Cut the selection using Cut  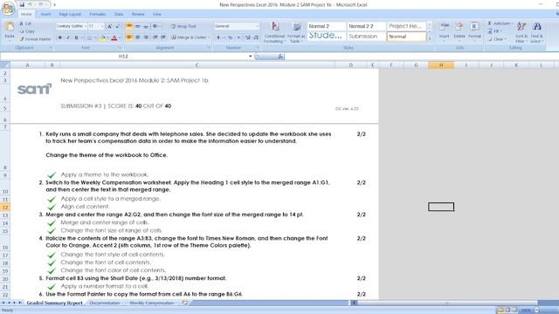point(25,24)
